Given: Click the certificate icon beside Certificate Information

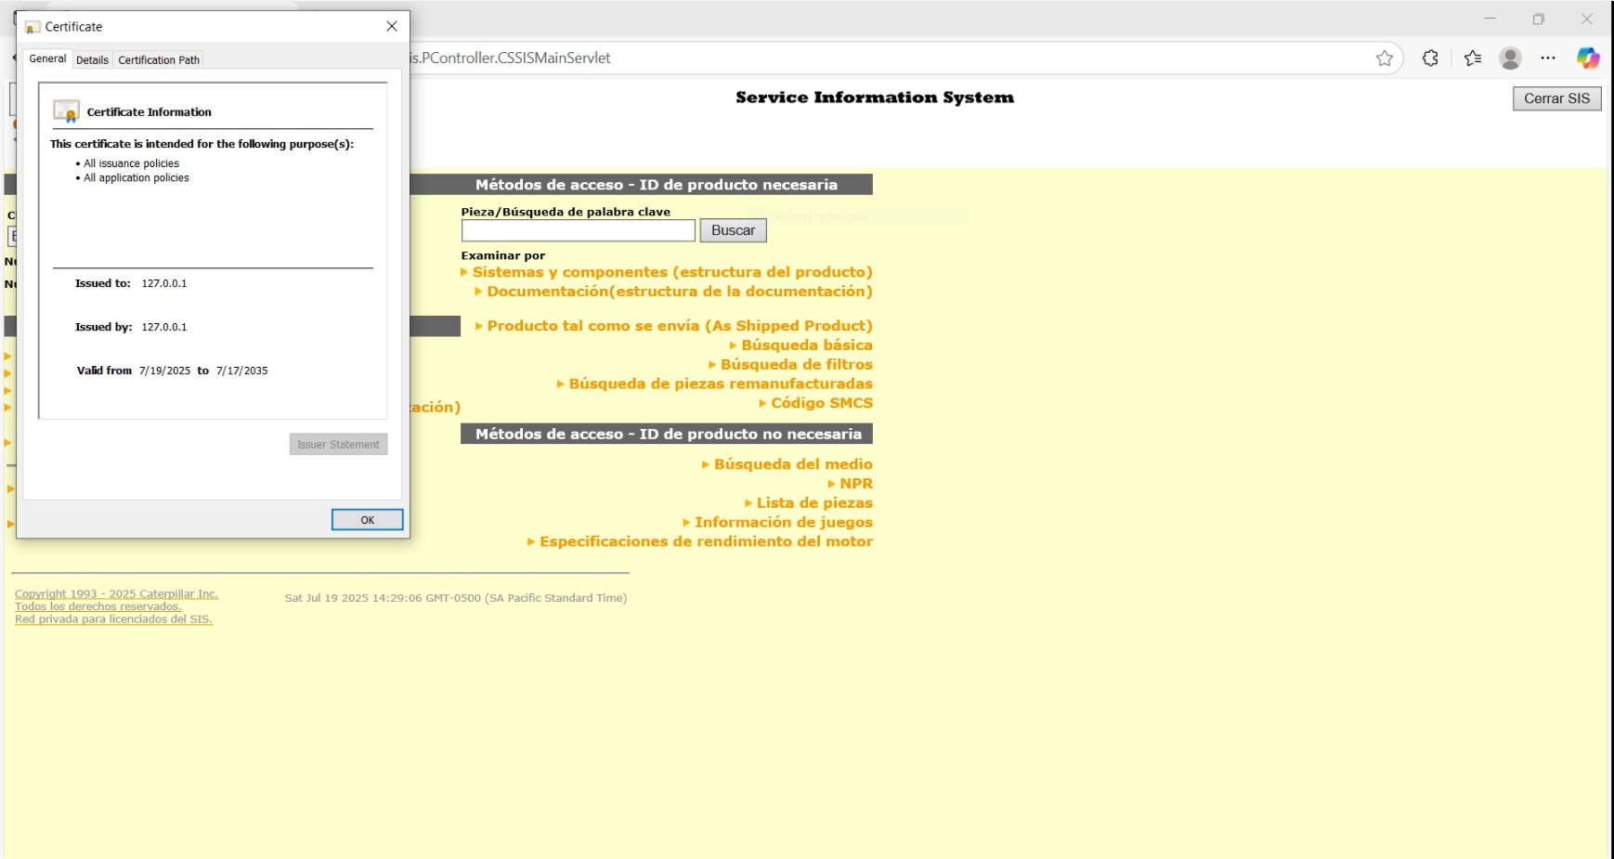Looking at the screenshot, I should point(66,111).
